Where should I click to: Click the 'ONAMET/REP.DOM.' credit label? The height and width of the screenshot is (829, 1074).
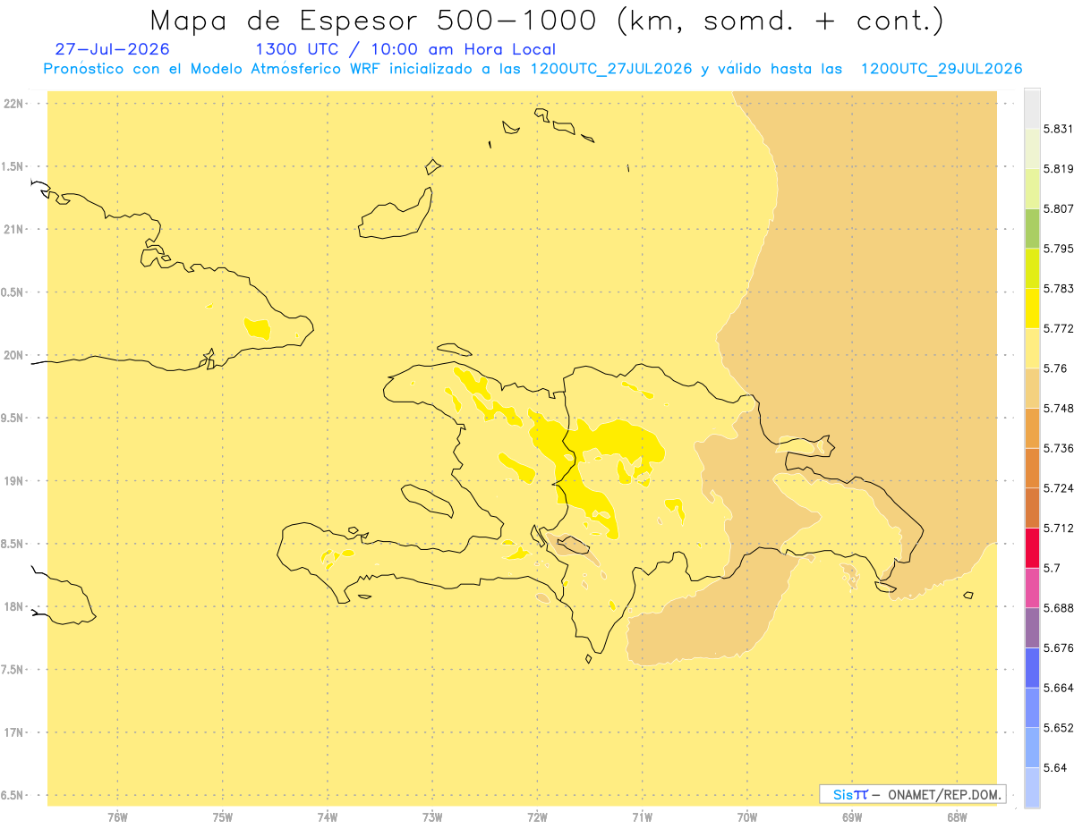[945, 794]
